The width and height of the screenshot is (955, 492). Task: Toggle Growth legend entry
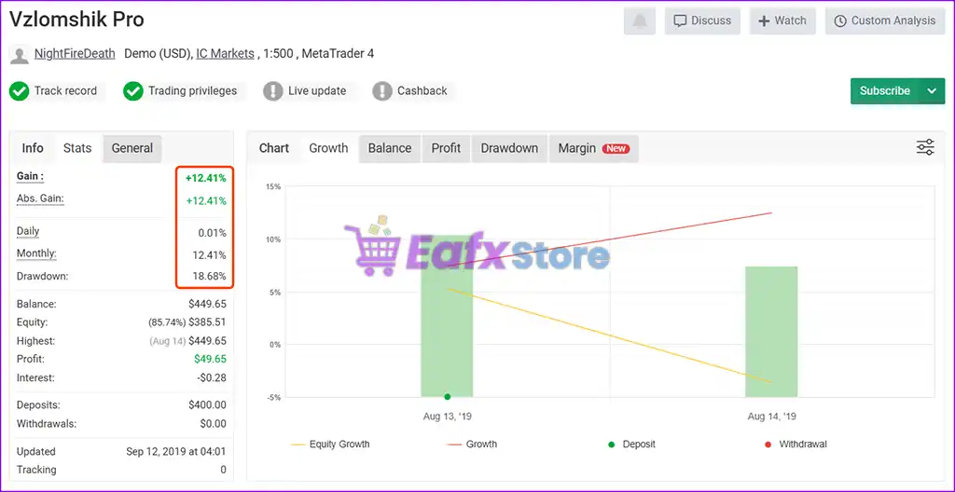click(x=472, y=444)
